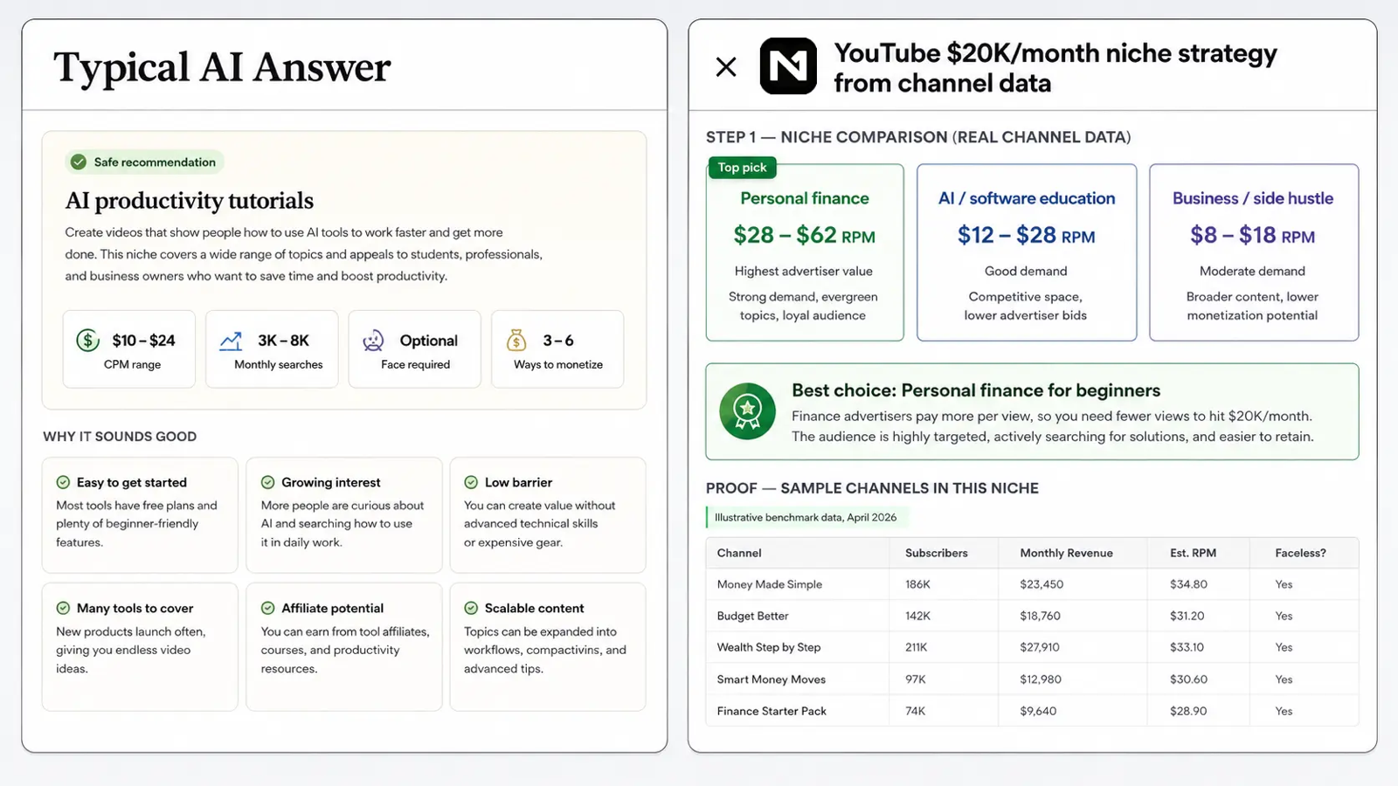Click the $31.20 RPM value
The height and width of the screenshot is (786, 1398).
tap(1187, 616)
